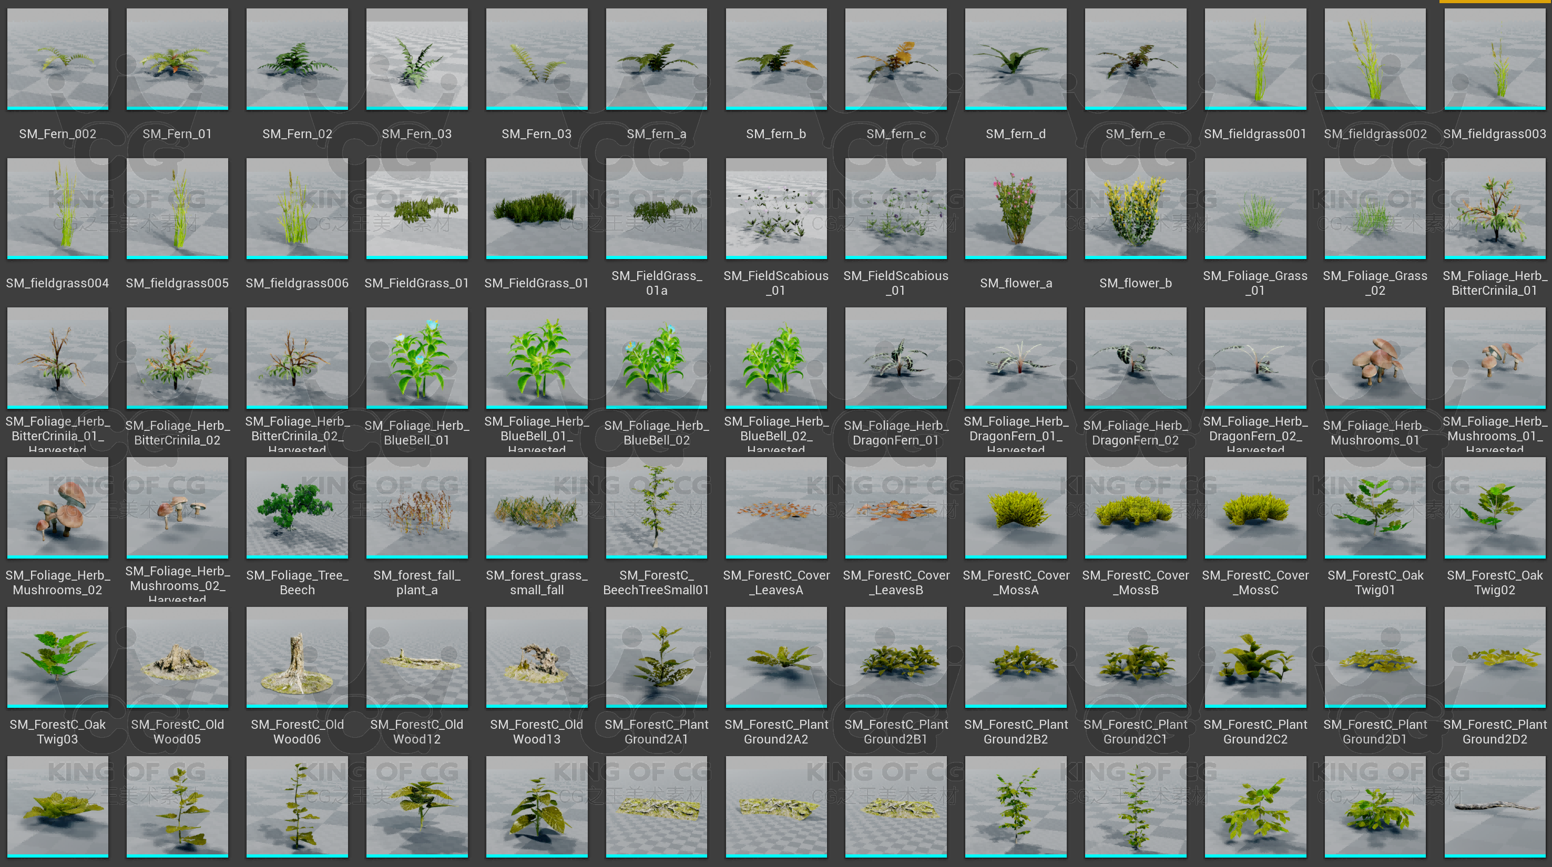This screenshot has width=1552, height=867.
Task: Select the SM_ForestC_Cover_LeavesA asset
Action: click(776, 507)
